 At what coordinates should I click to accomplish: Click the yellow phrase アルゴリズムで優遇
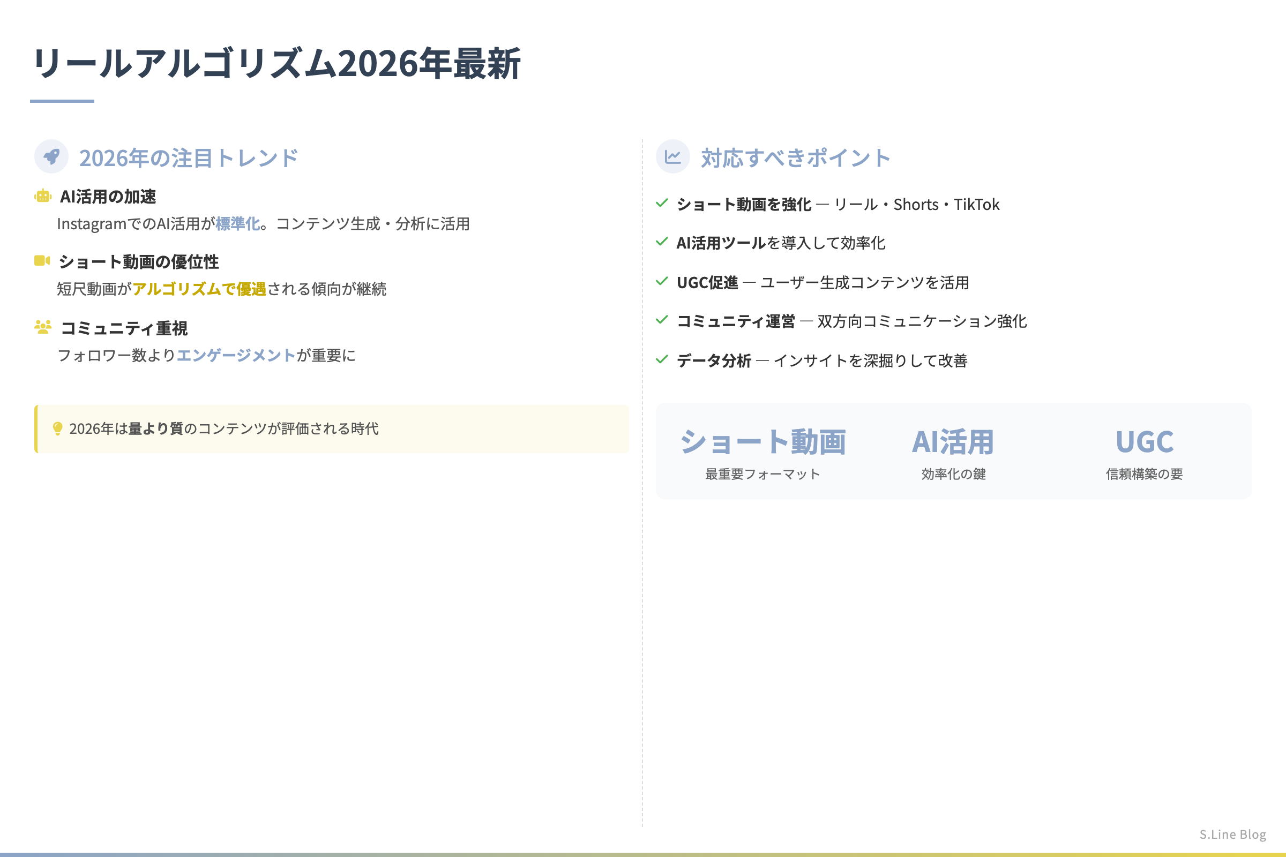coord(199,289)
